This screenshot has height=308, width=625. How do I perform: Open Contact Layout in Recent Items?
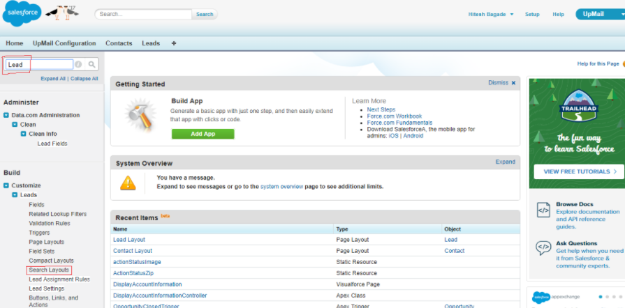tap(133, 251)
